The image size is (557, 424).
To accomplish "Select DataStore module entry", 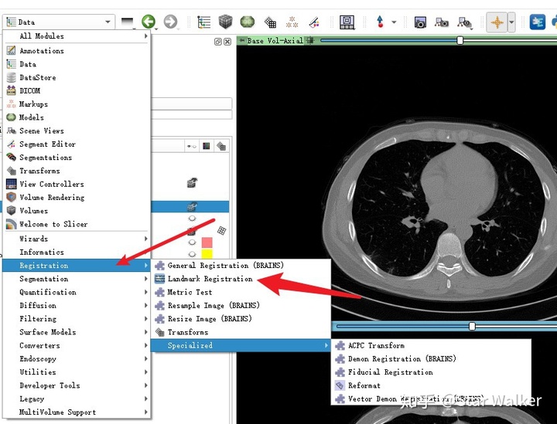I will coord(77,77).
